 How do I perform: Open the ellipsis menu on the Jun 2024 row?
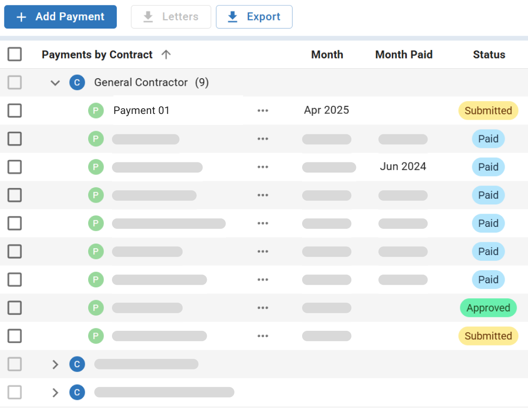point(263,167)
